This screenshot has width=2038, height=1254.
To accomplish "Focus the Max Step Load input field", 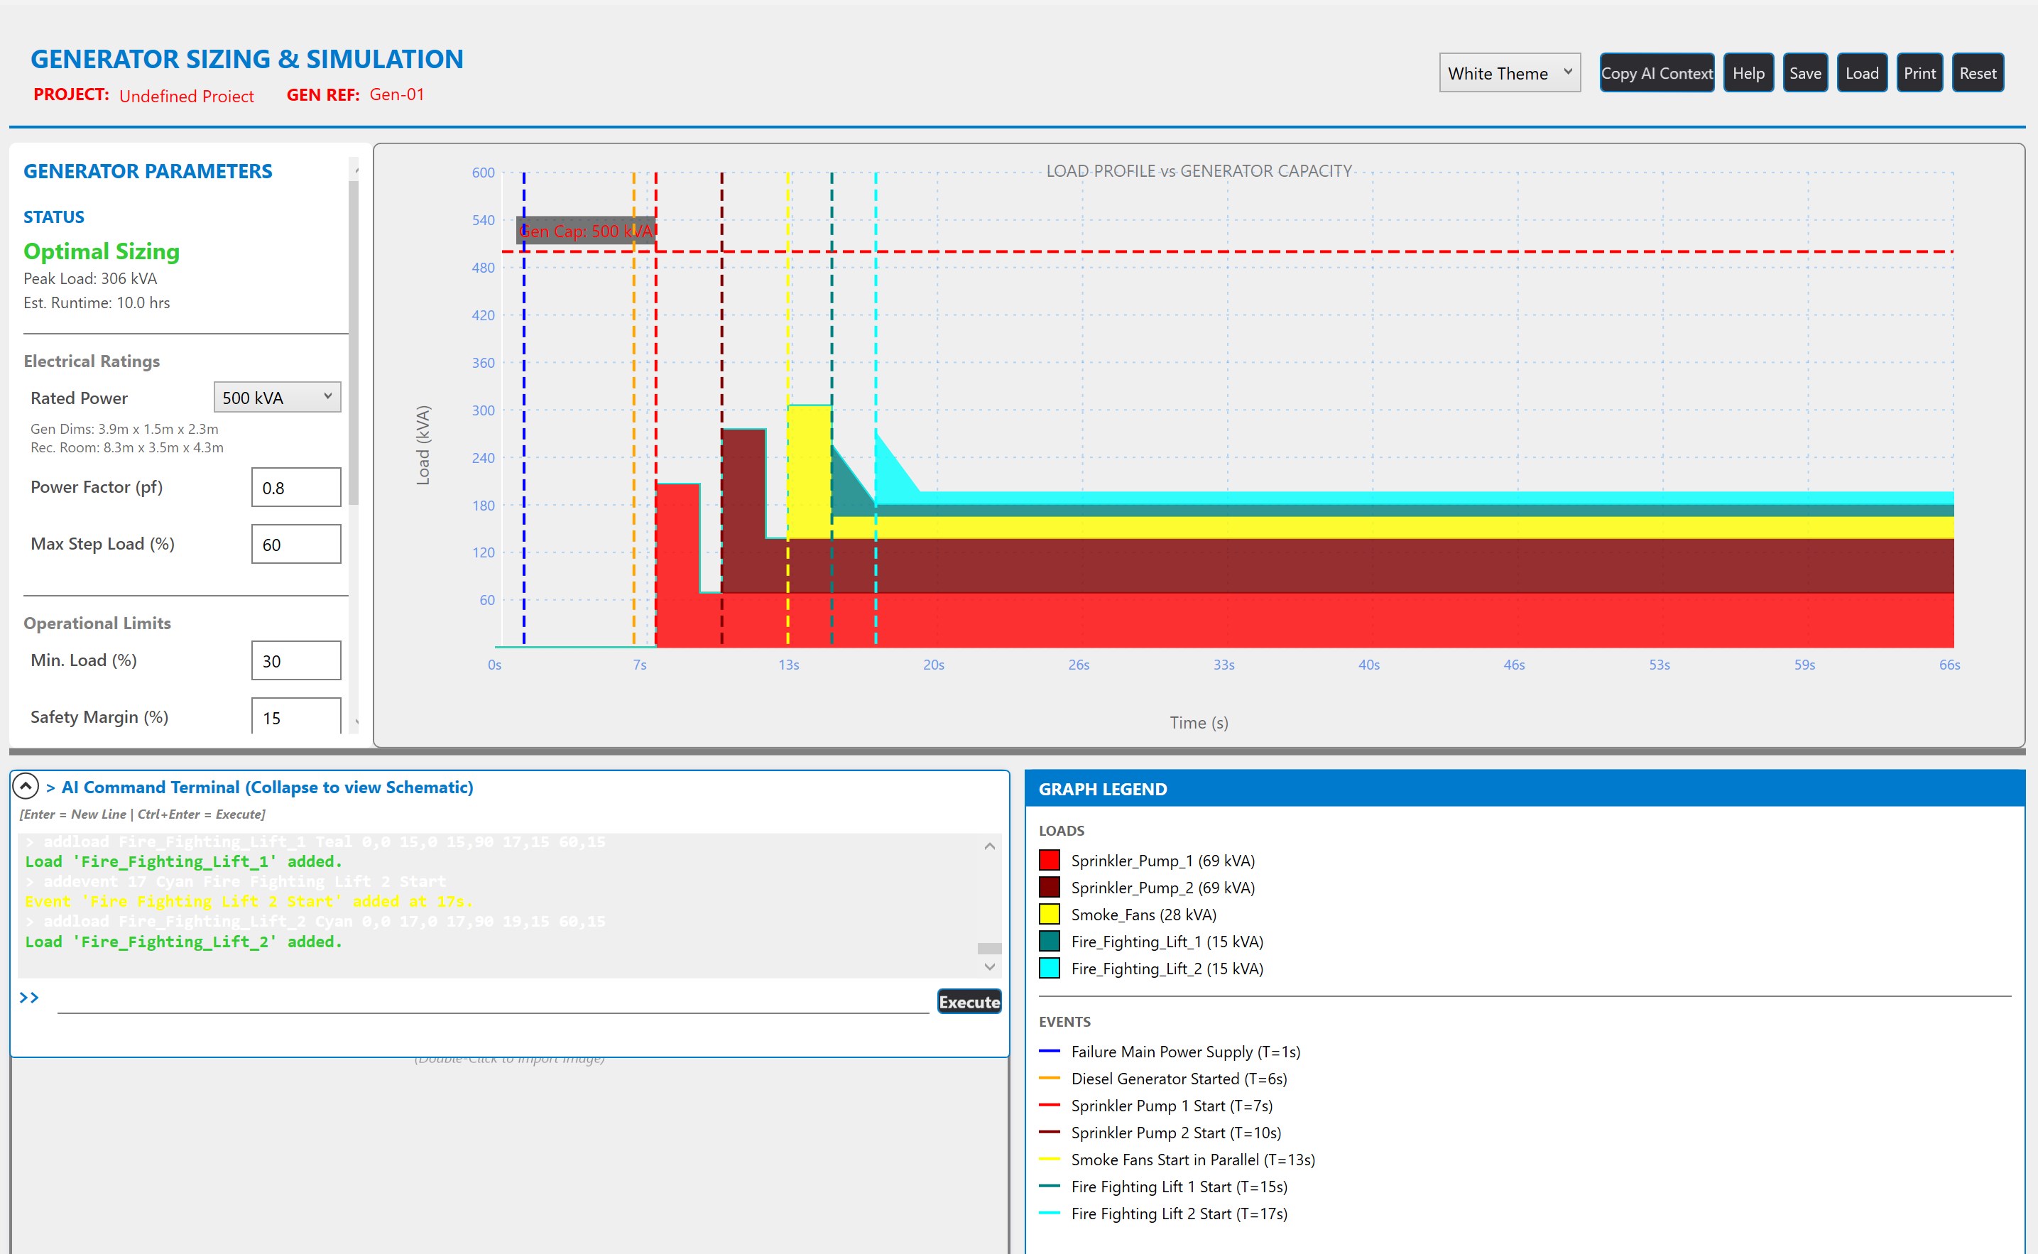I will pos(296,544).
